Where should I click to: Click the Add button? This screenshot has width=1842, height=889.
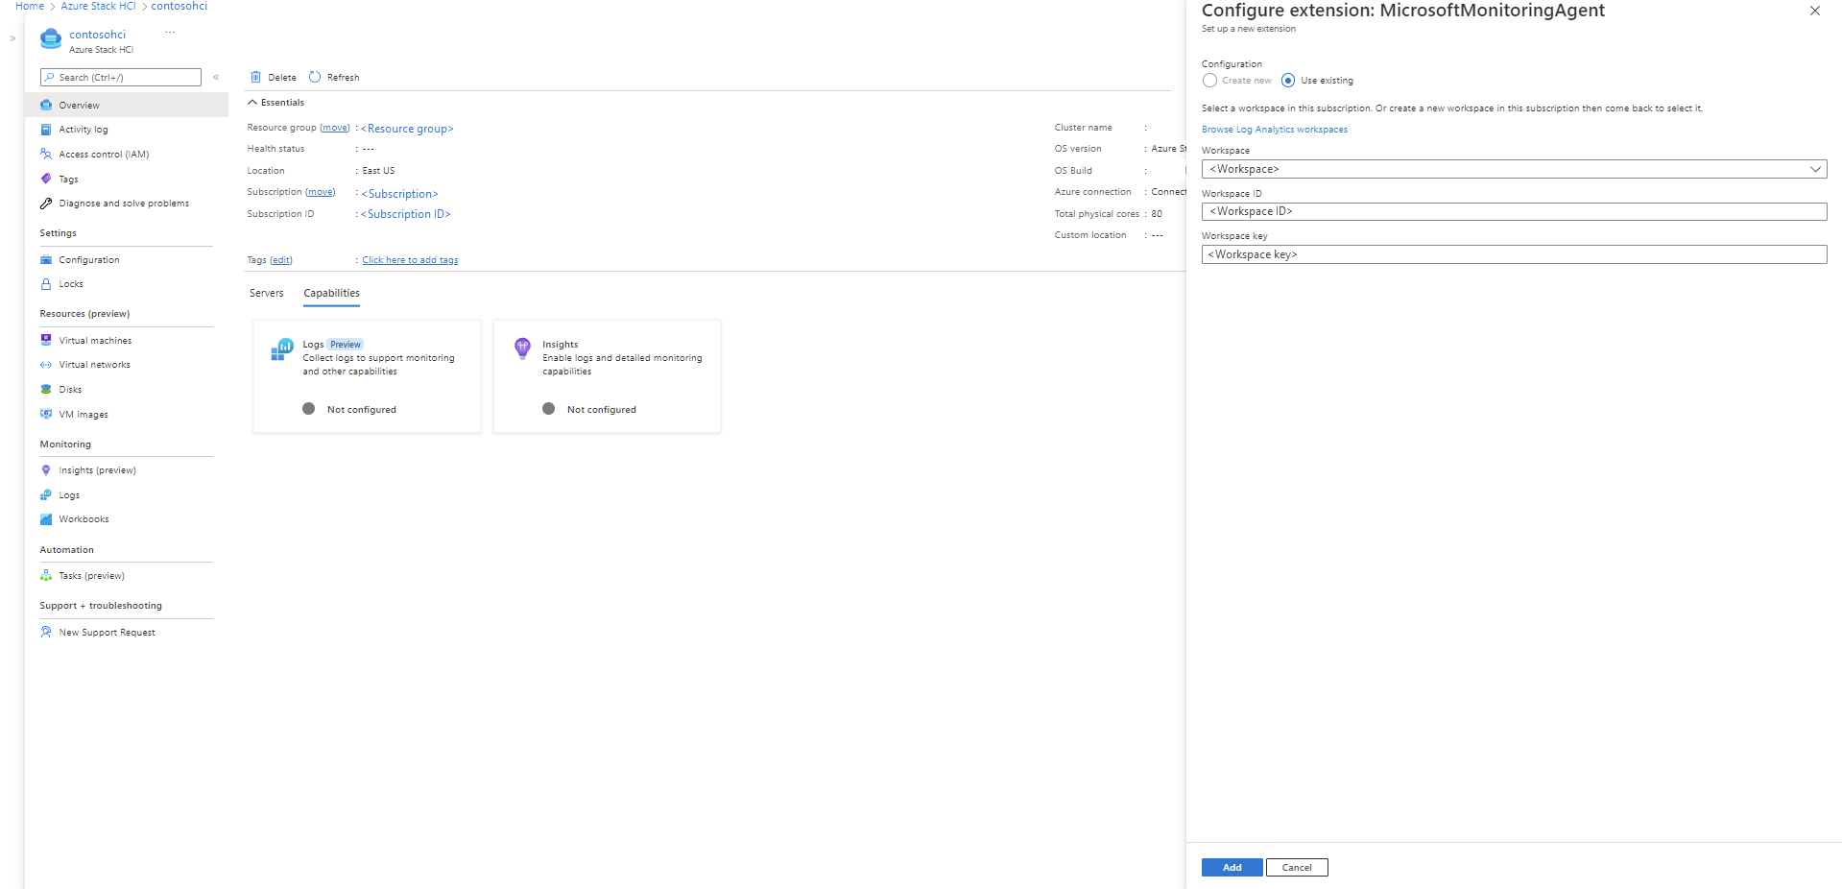click(x=1232, y=867)
